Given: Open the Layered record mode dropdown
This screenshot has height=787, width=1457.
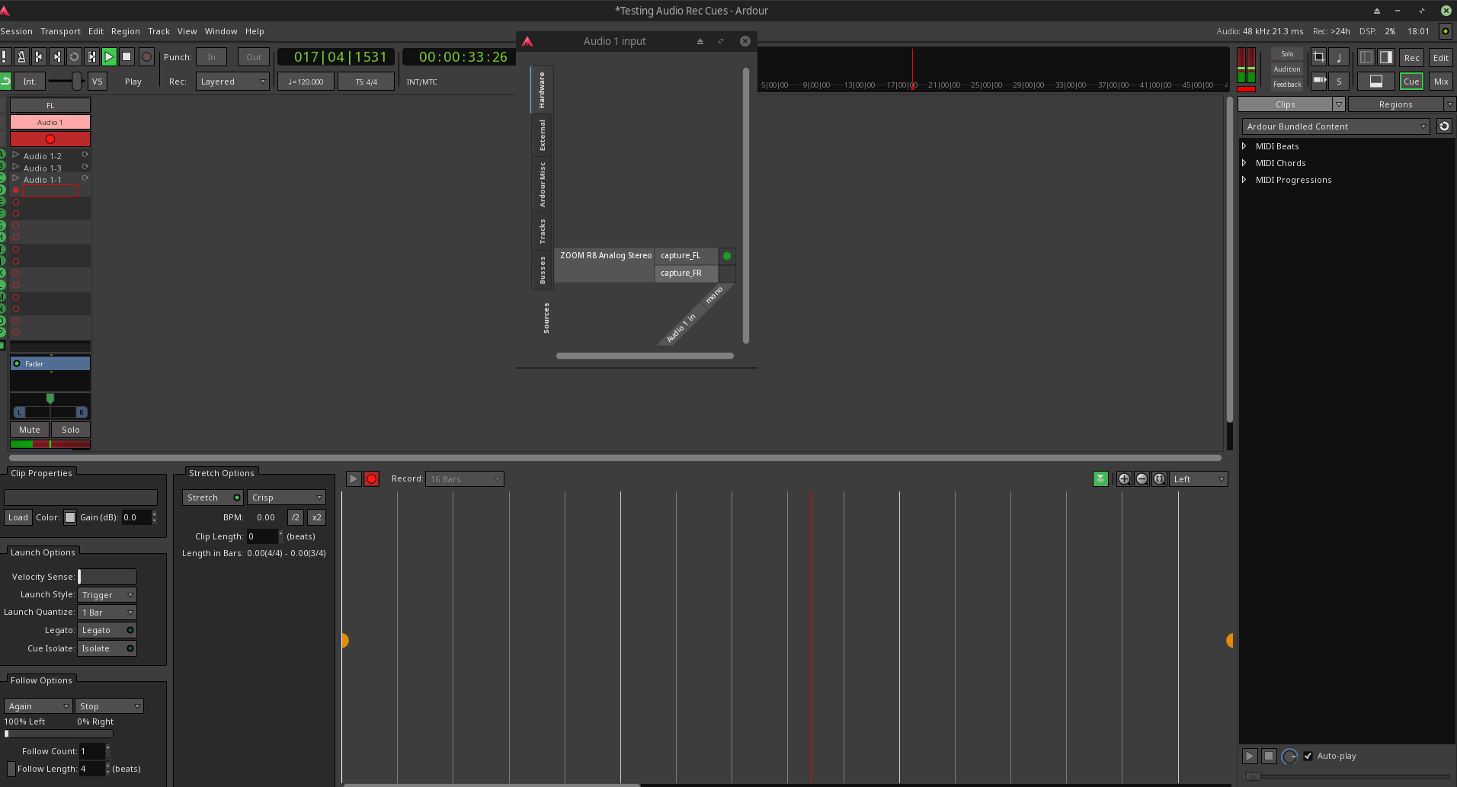Looking at the screenshot, I should pos(232,82).
